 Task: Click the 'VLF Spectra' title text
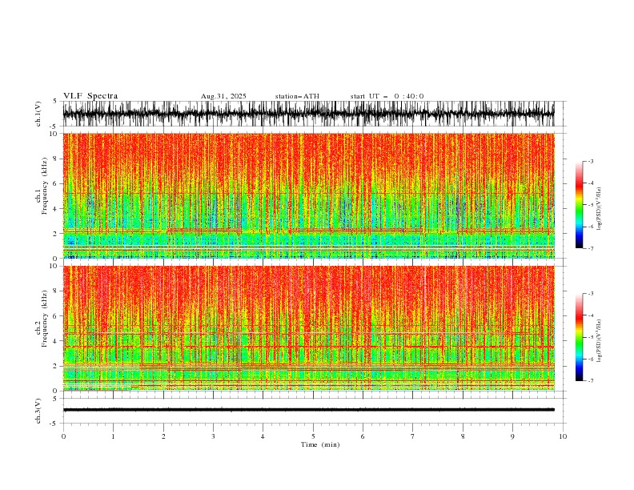[90, 96]
